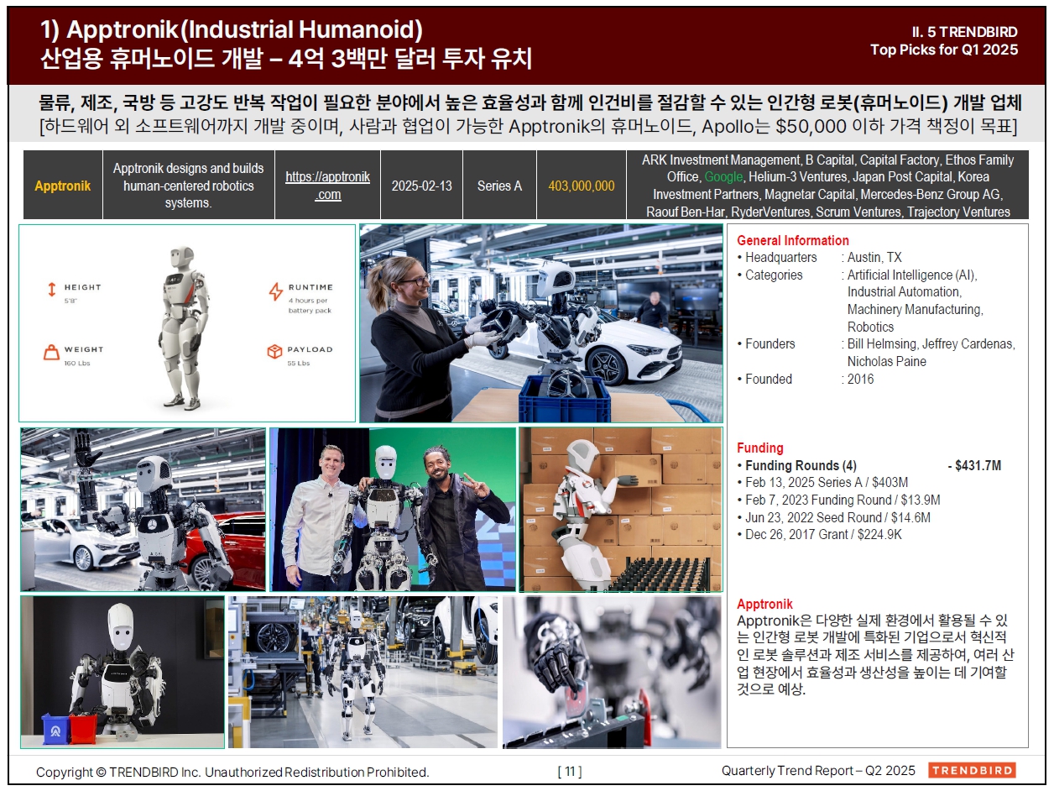Click the green Google investor name

[723, 177]
